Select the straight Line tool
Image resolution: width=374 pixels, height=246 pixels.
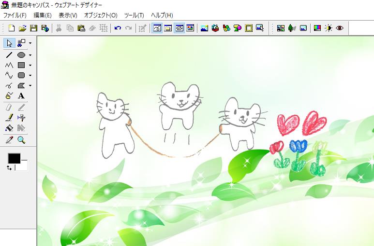(x=9, y=55)
